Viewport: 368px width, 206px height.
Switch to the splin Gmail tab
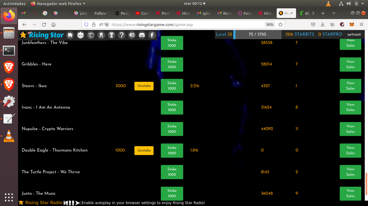click(204, 13)
